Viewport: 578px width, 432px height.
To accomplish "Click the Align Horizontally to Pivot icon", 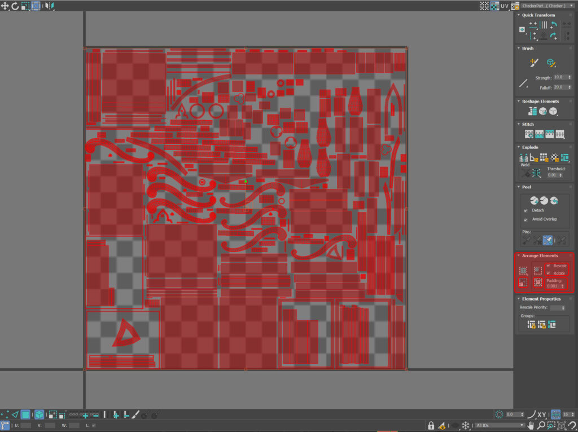I will pyautogui.click(x=533, y=25).
